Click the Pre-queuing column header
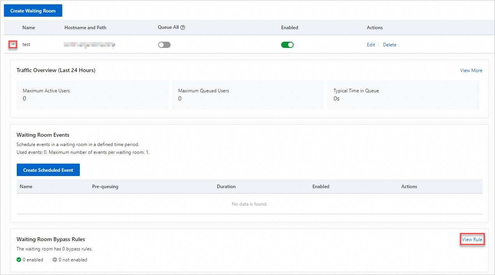The image size is (495, 275). point(105,187)
